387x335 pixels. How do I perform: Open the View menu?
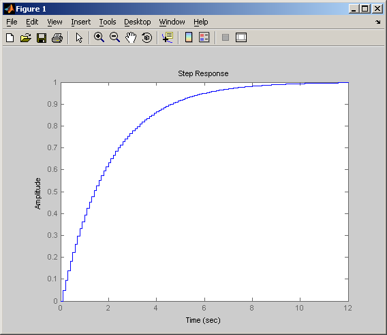pyautogui.click(x=55, y=22)
